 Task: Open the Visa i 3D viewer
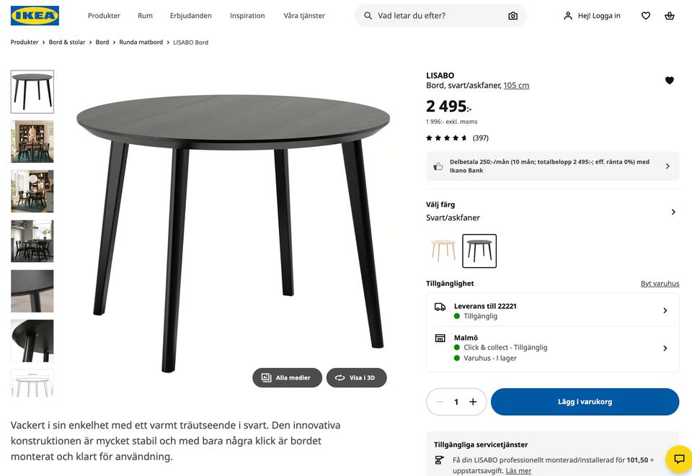[356, 377]
